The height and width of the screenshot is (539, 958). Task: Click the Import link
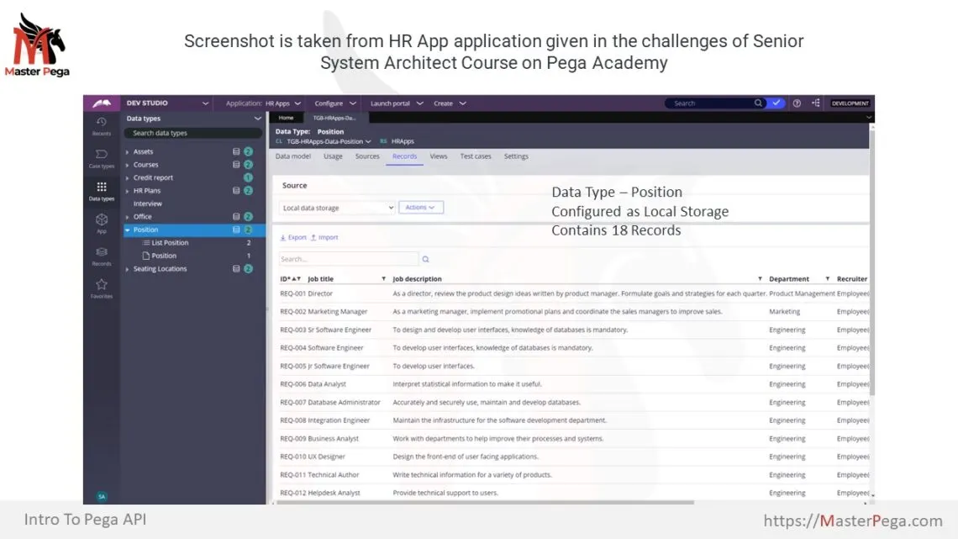point(324,237)
